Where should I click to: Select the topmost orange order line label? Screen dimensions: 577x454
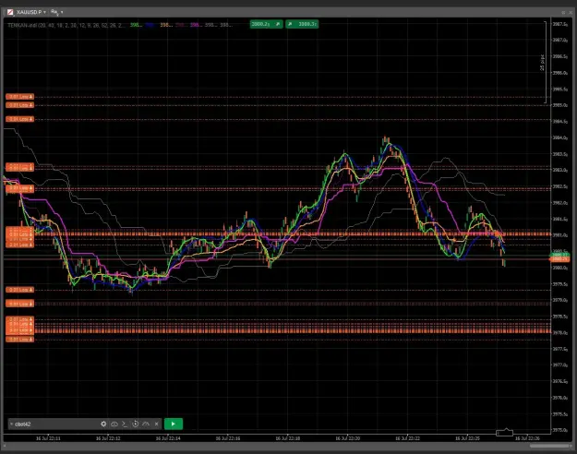click(x=20, y=97)
